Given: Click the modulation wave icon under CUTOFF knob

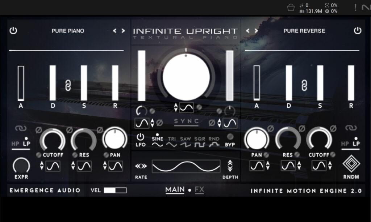Looking at the screenshot, I should (x=54, y=167).
